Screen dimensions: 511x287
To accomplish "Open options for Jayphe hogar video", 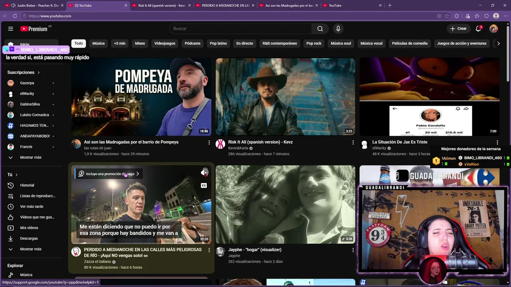I will point(353,250).
